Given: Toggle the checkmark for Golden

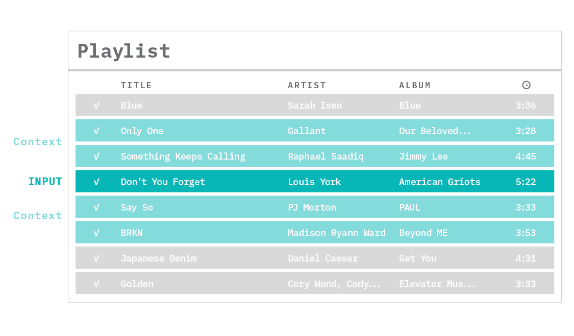Looking at the screenshot, I should pos(96,283).
